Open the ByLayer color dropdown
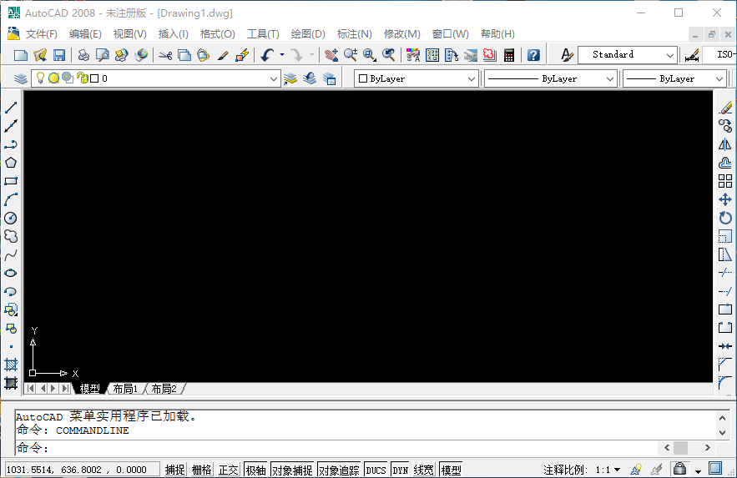The width and height of the screenshot is (737, 478). pos(472,79)
